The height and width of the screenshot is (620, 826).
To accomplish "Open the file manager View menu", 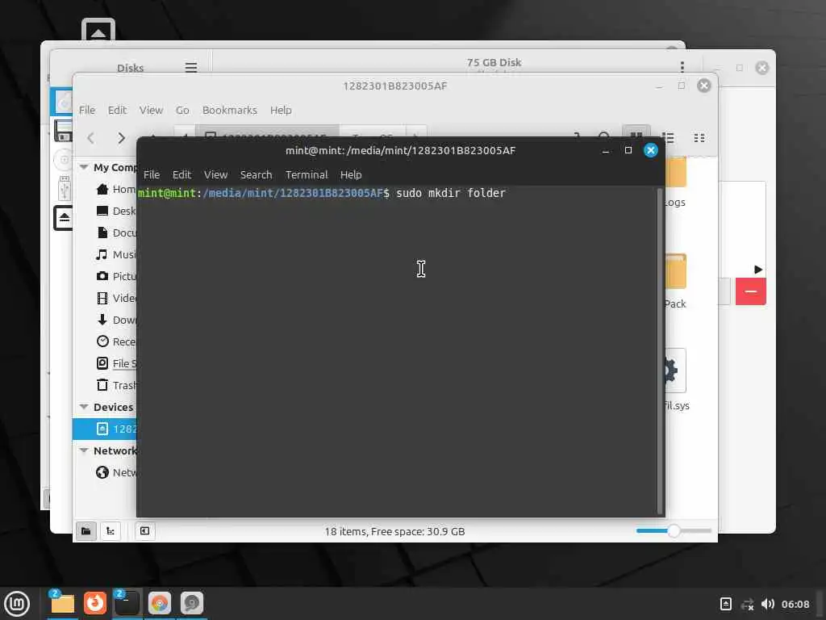I will coord(151,110).
